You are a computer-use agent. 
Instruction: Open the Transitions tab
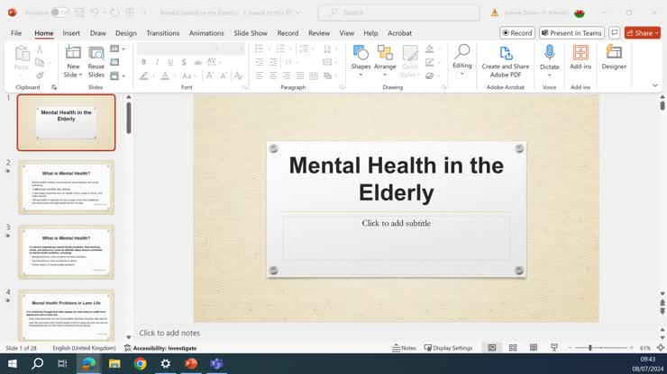(162, 33)
